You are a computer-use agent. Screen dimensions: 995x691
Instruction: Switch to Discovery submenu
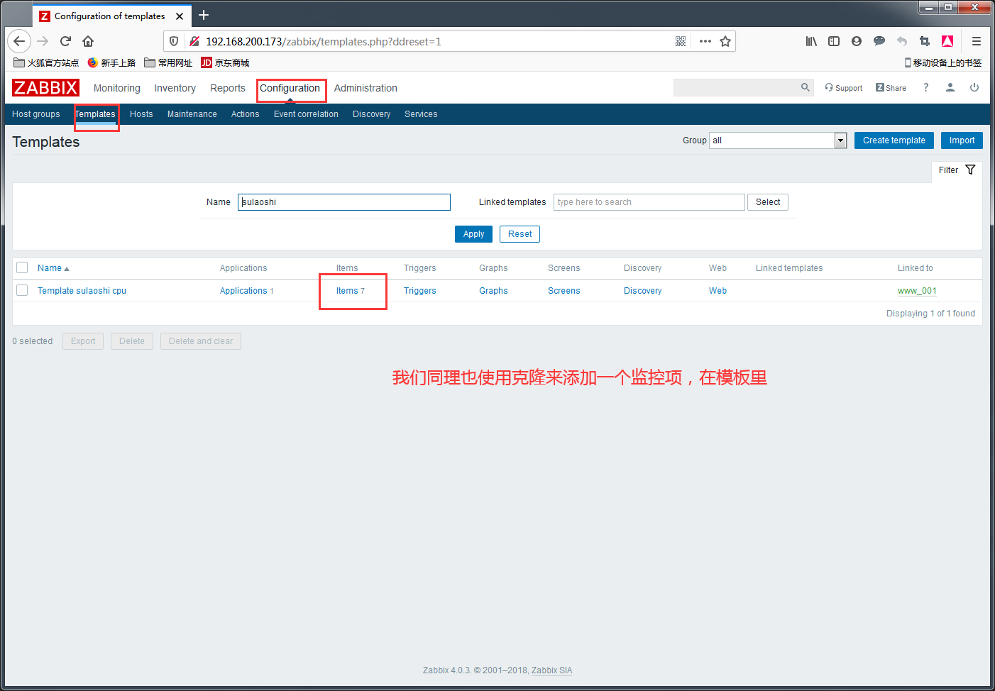371,114
